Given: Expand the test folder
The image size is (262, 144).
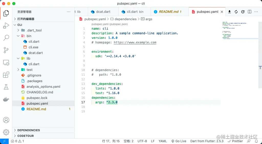Looking at the screenshot, I should [29, 70].
